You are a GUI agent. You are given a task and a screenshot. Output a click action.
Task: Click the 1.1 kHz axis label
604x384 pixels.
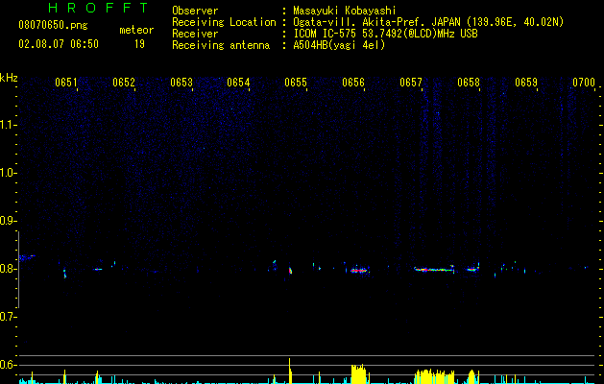pyautogui.click(x=9, y=125)
